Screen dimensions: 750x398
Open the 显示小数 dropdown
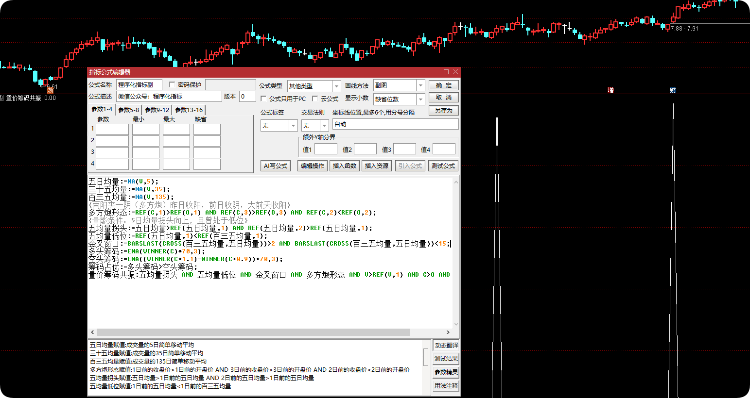[x=420, y=99]
